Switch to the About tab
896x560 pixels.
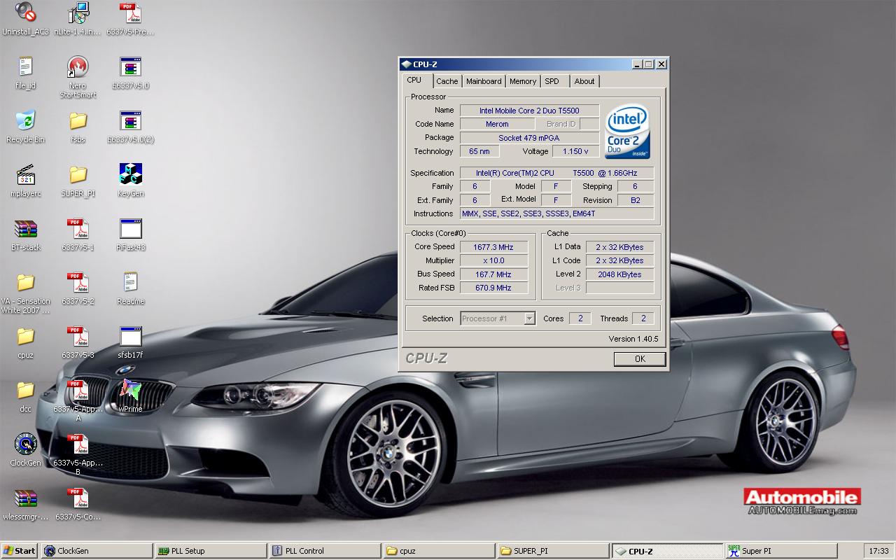point(584,81)
